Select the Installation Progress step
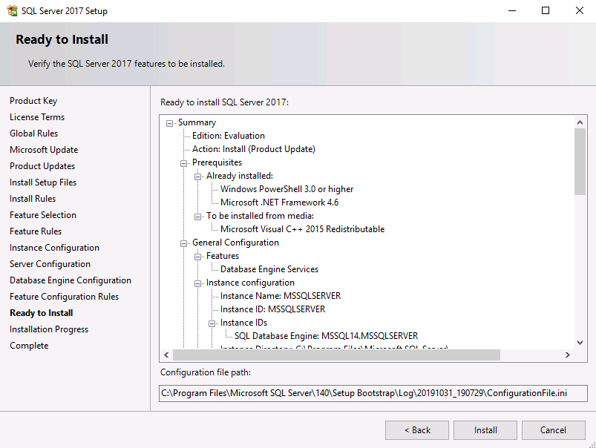The height and width of the screenshot is (448, 596). point(49,329)
